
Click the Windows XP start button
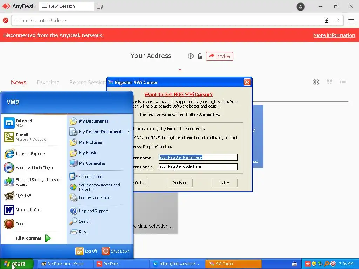(17, 264)
